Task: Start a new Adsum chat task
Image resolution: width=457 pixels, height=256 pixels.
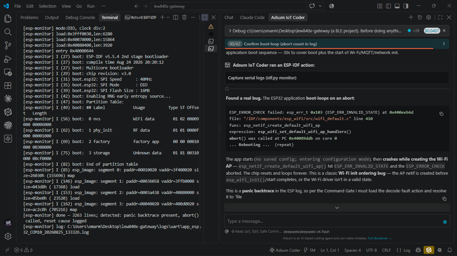Action: (x=411, y=17)
